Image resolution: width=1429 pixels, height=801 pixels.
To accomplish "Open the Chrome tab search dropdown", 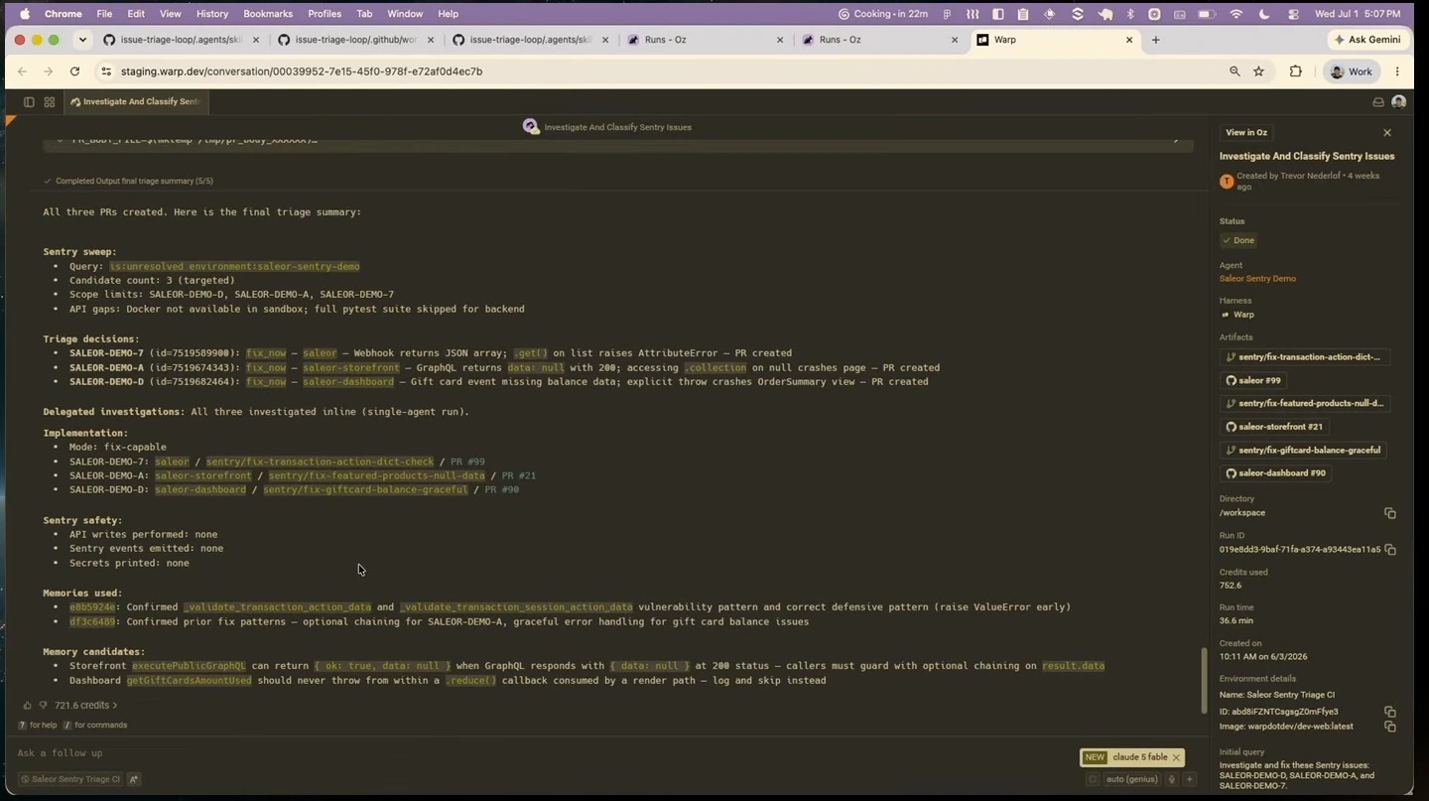I will click(82, 40).
